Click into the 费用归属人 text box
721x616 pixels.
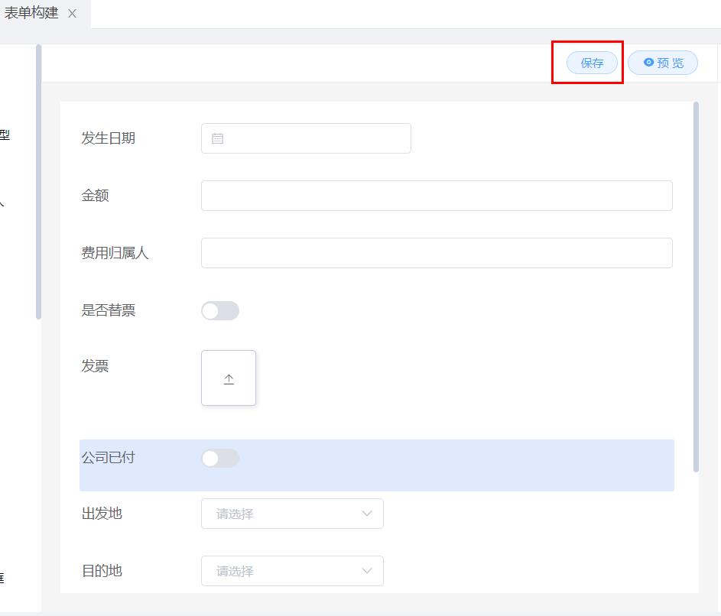437,253
